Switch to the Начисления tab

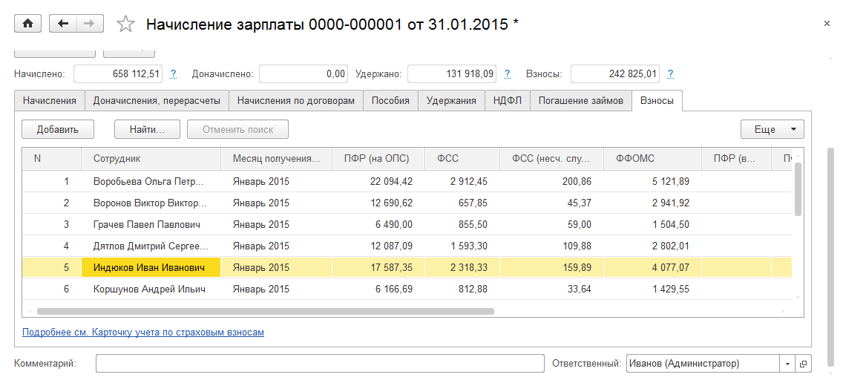(49, 101)
